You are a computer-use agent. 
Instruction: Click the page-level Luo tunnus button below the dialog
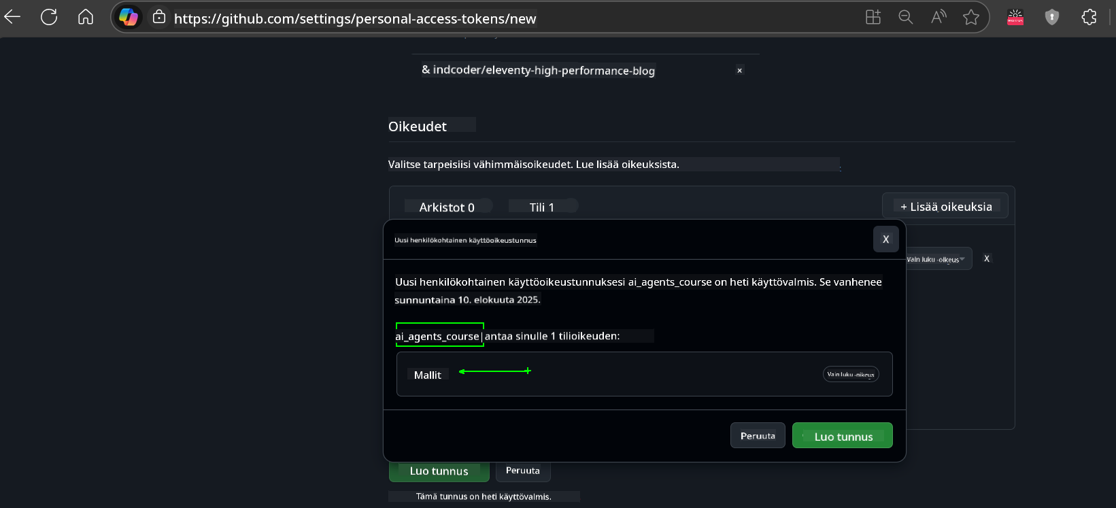(x=439, y=471)
